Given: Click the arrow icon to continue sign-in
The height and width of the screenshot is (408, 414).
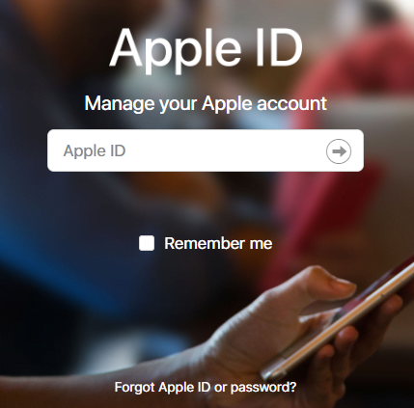Looking at the screenshot, I should (x=339, y=151).
